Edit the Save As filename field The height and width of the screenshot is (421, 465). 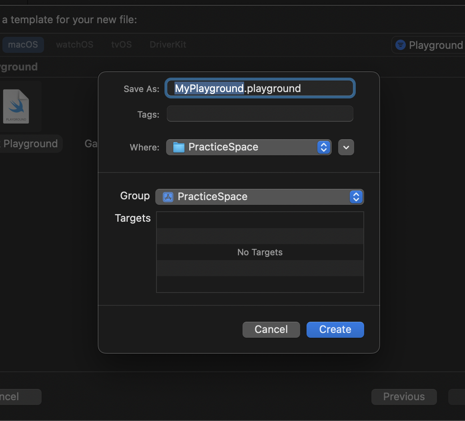click(260, 88)
